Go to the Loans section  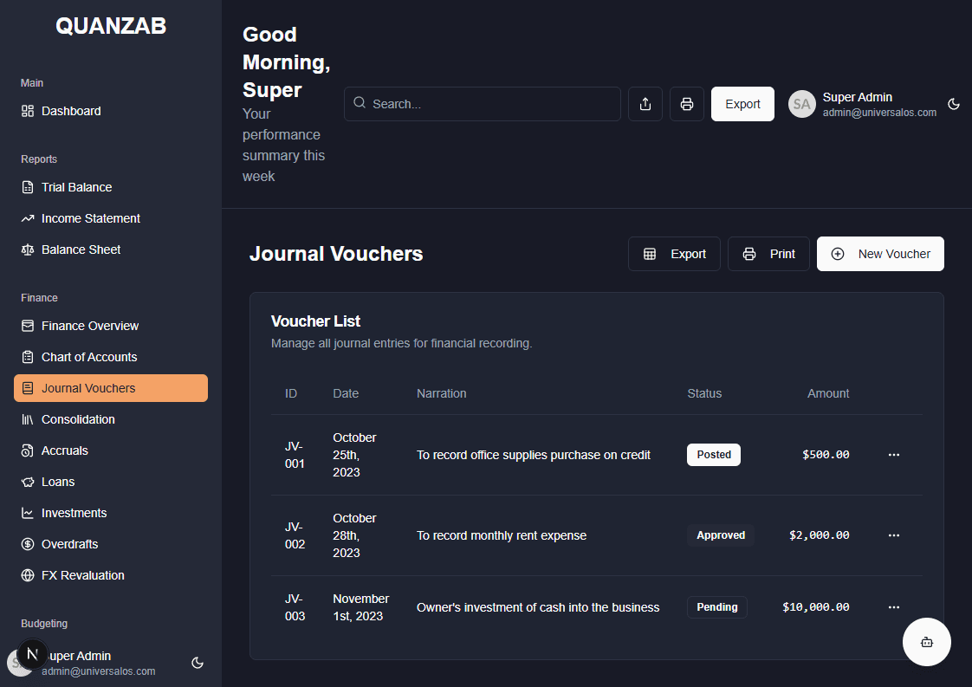tap(111, 482)
